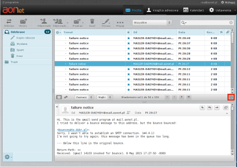Image resolution: width=237 pixels, height=167 pixels.
Task: Refresh mail with the Odśwież button
Action: (x=9, y=23)
